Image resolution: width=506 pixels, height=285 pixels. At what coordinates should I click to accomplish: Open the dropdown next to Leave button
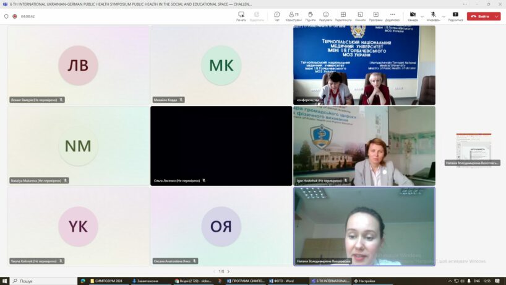tap(497, 17)
